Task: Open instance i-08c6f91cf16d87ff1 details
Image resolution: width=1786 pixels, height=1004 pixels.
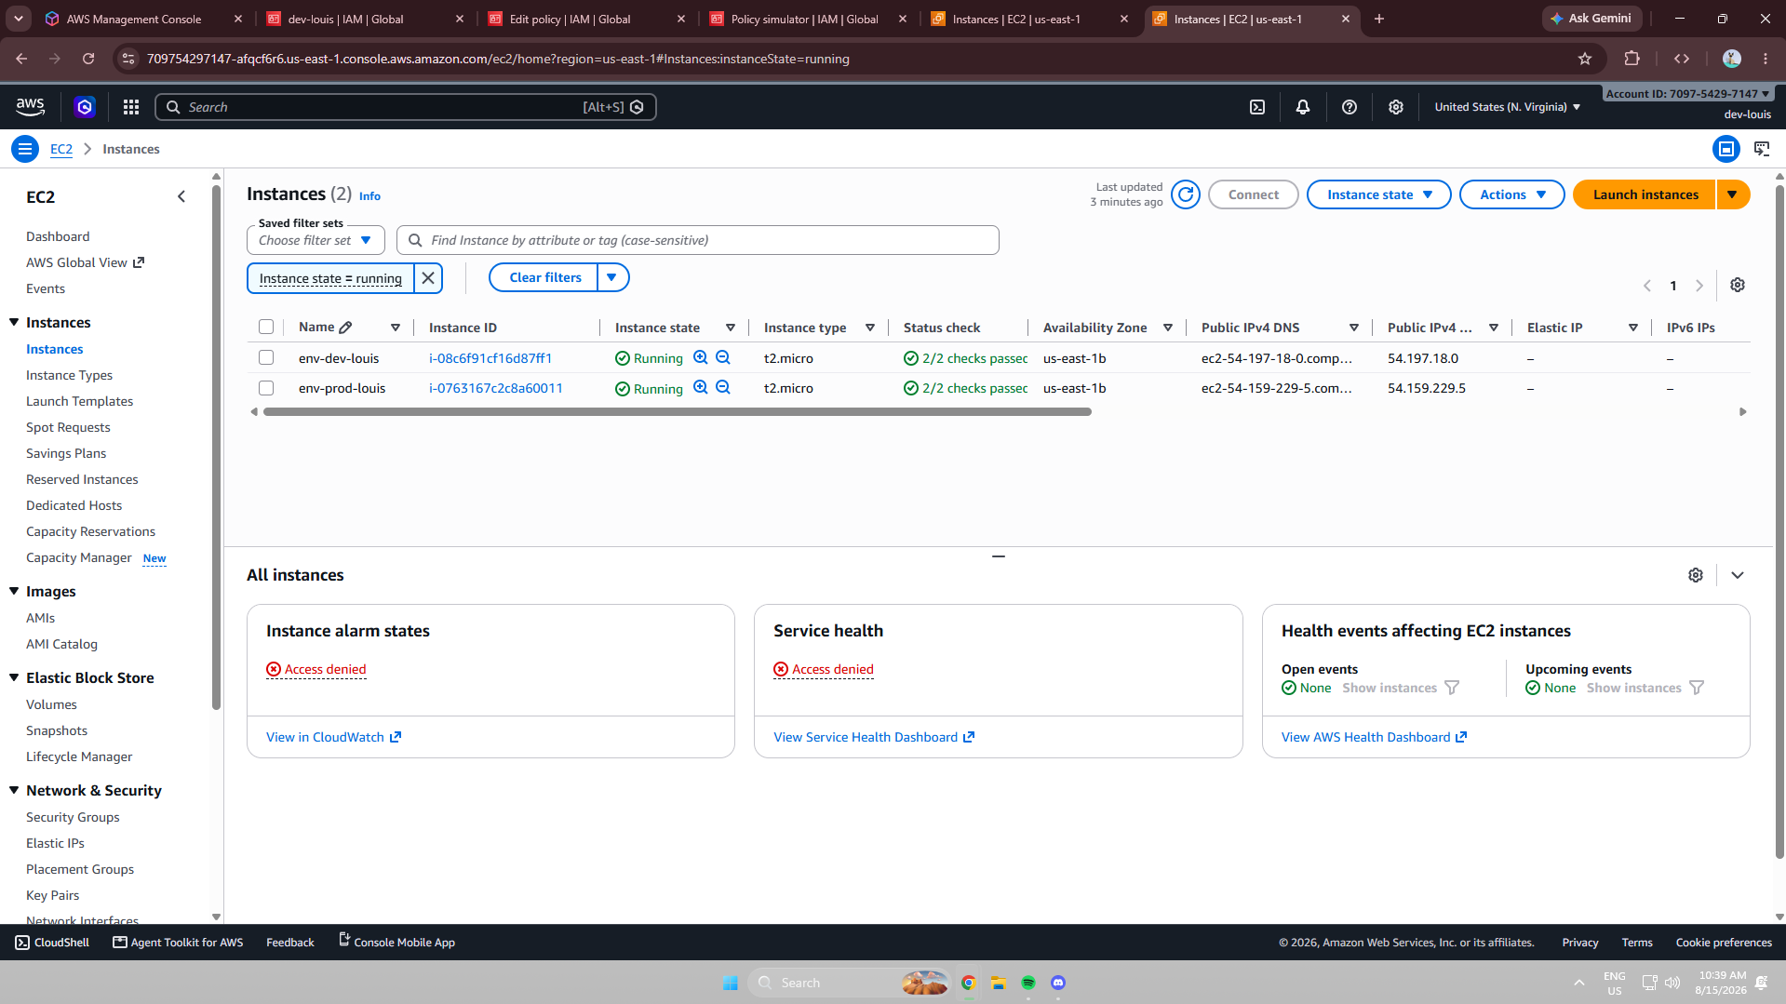Action: point(490,358)
